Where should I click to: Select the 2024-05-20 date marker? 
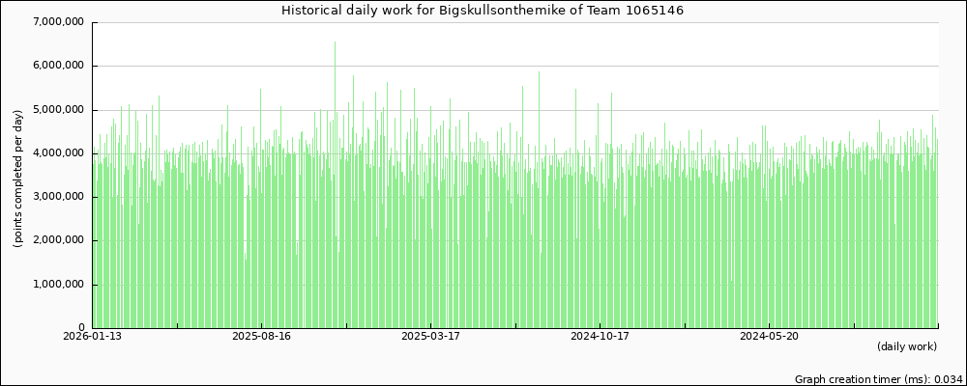coord(769,337)
